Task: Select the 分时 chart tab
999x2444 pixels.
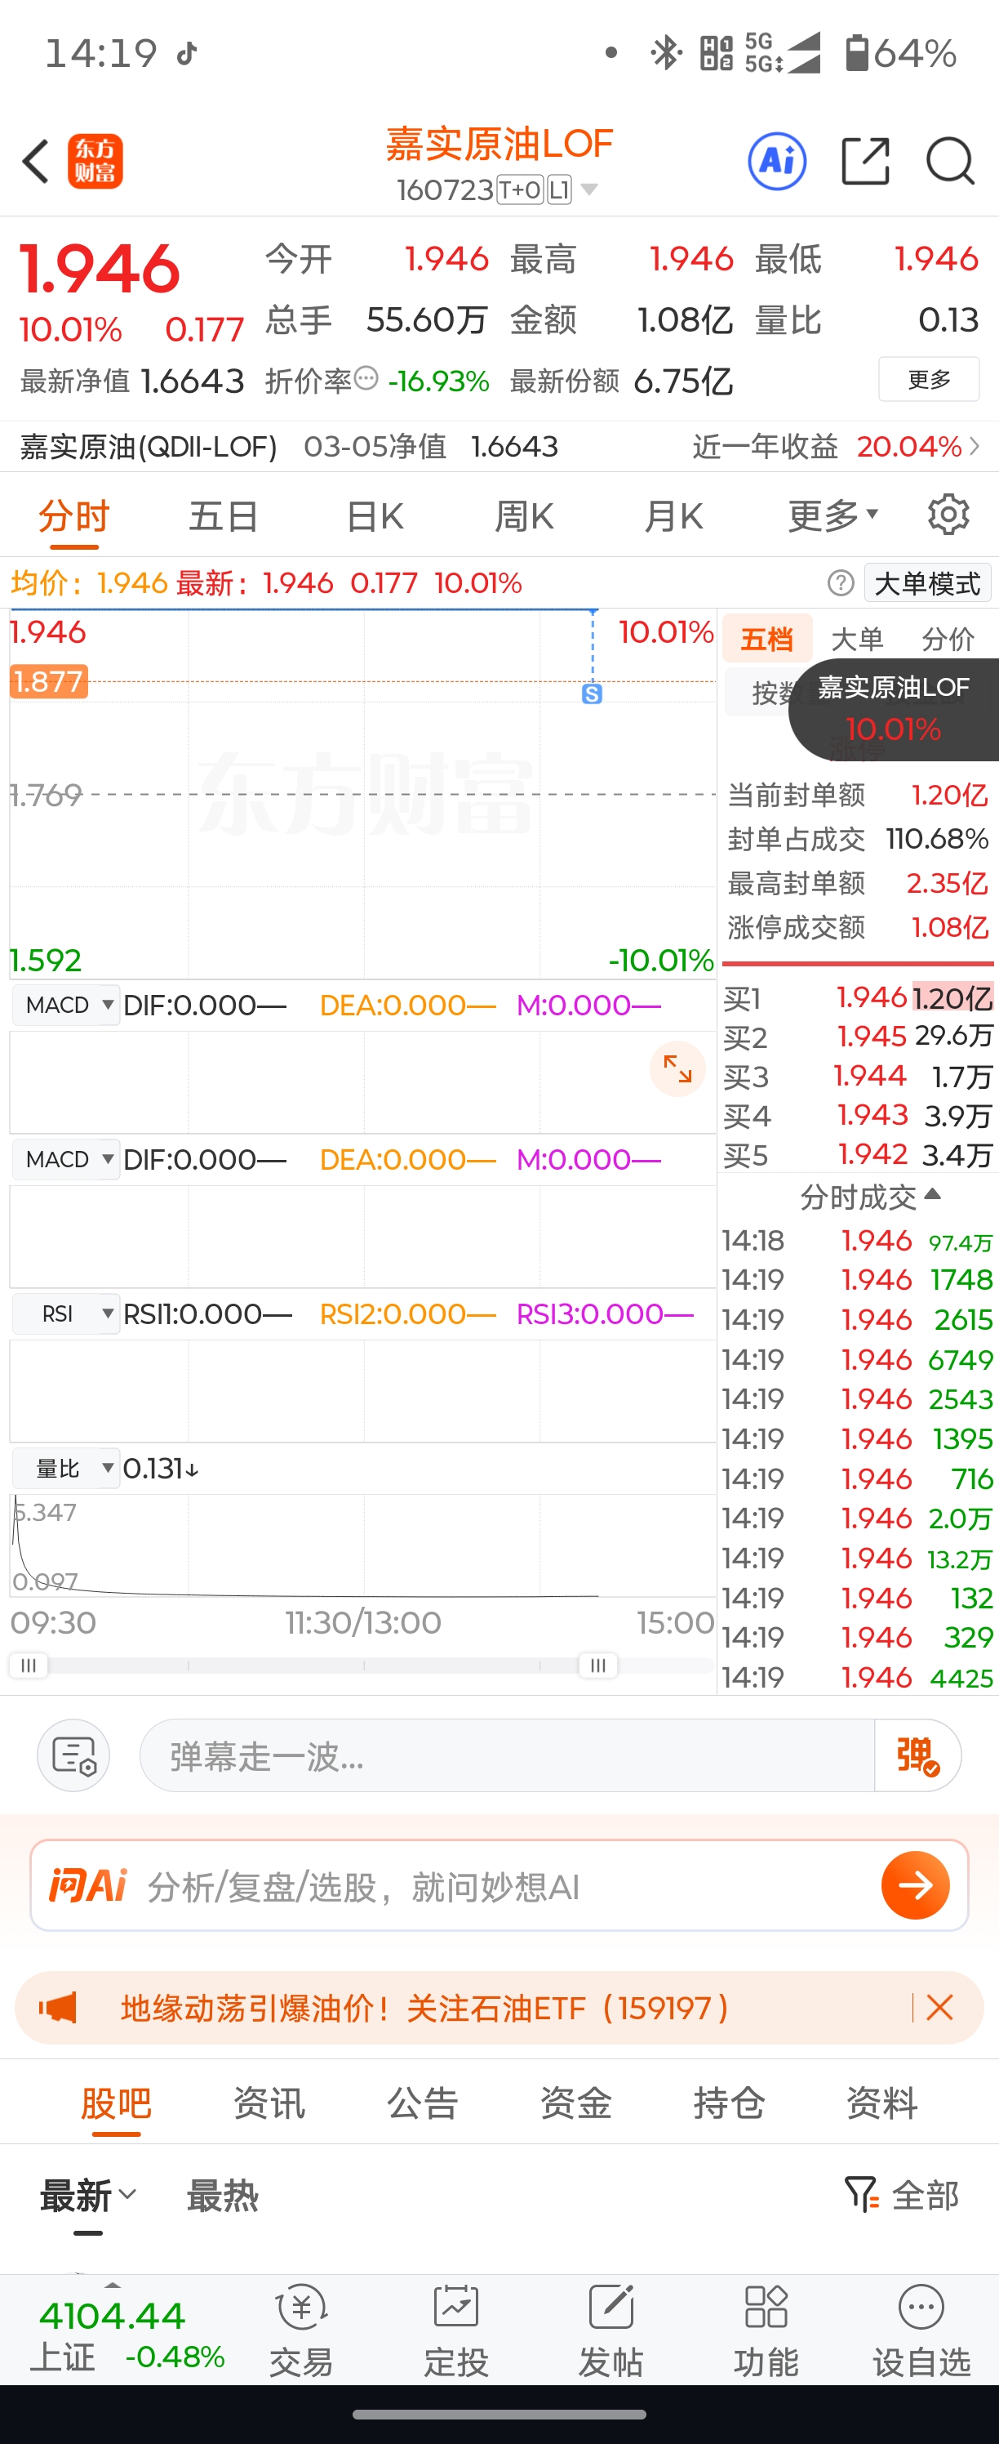Action: [x=74, y=516]
